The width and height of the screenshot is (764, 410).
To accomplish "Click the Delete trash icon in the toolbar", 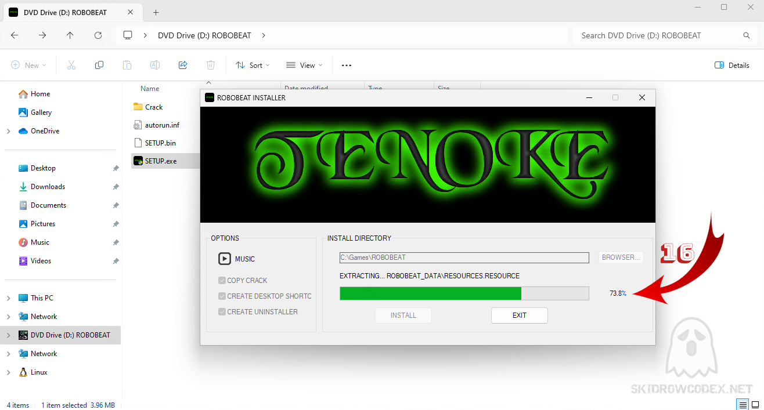I will point(211,66).
